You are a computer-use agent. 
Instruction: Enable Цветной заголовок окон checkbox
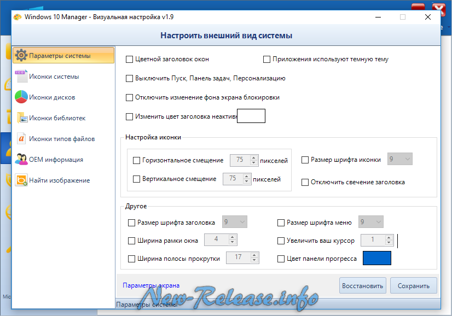coord(130,60)
